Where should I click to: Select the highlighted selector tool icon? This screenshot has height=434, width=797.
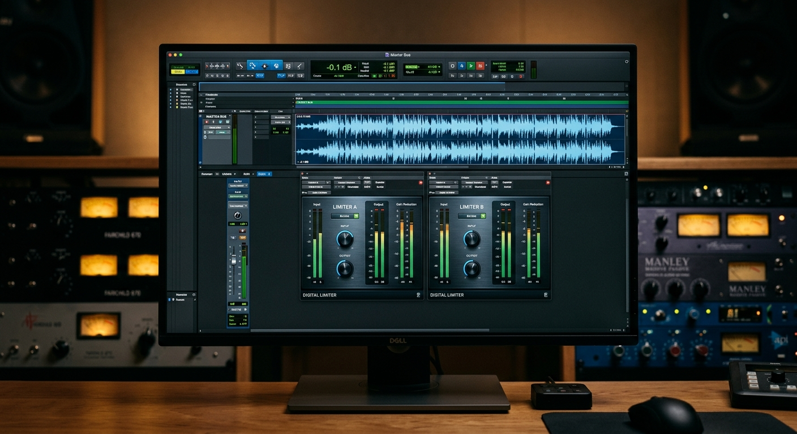(253, 66)
